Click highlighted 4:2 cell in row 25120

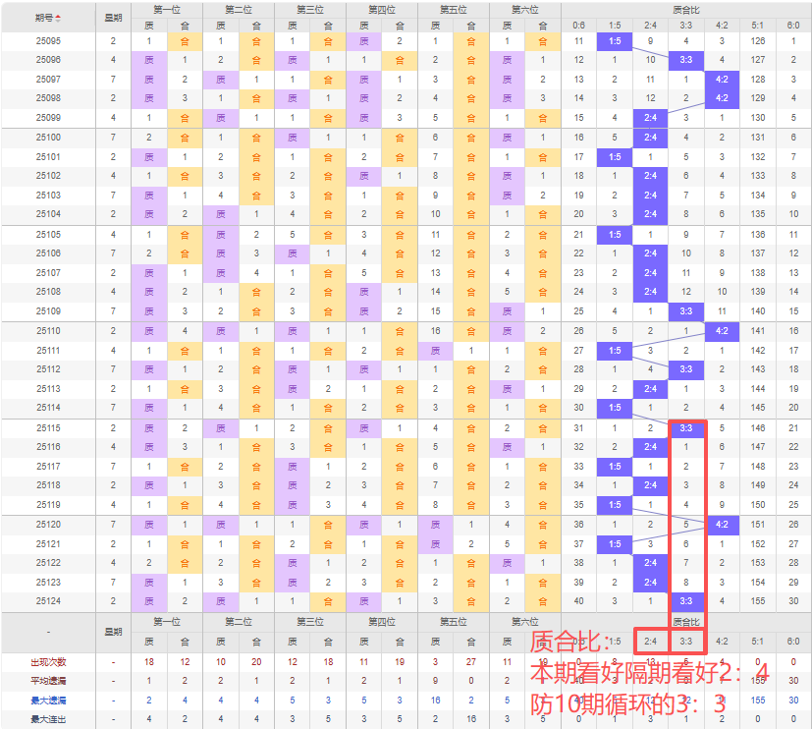click(722, 525)
